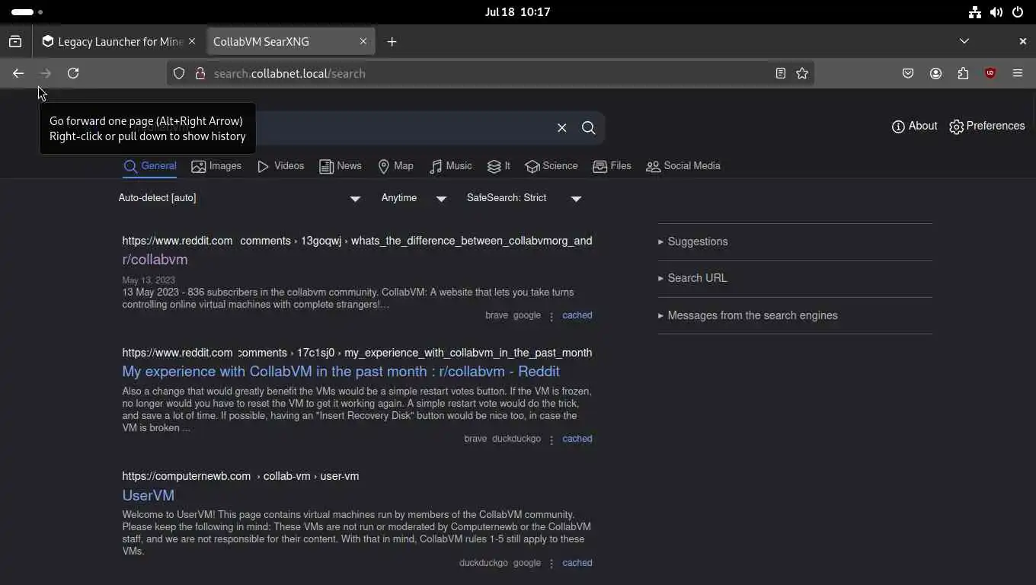This screenshot has width=1036, height=585.
Task: Close the Legacy Launcher tab
Action: tap(192, 41)
